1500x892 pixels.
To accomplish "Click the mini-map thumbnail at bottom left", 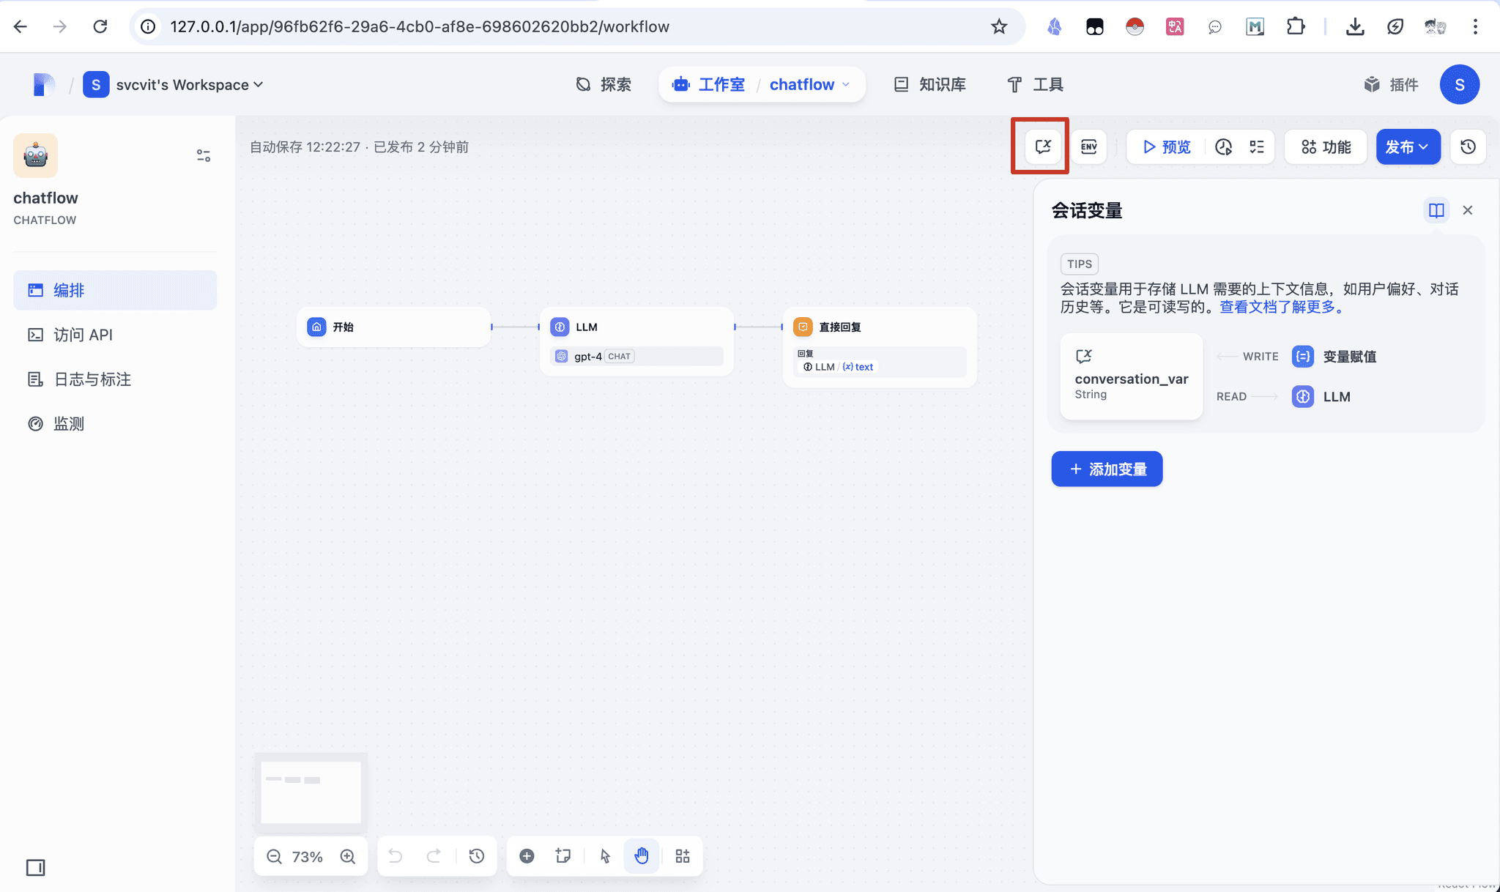I will (310, 791).
